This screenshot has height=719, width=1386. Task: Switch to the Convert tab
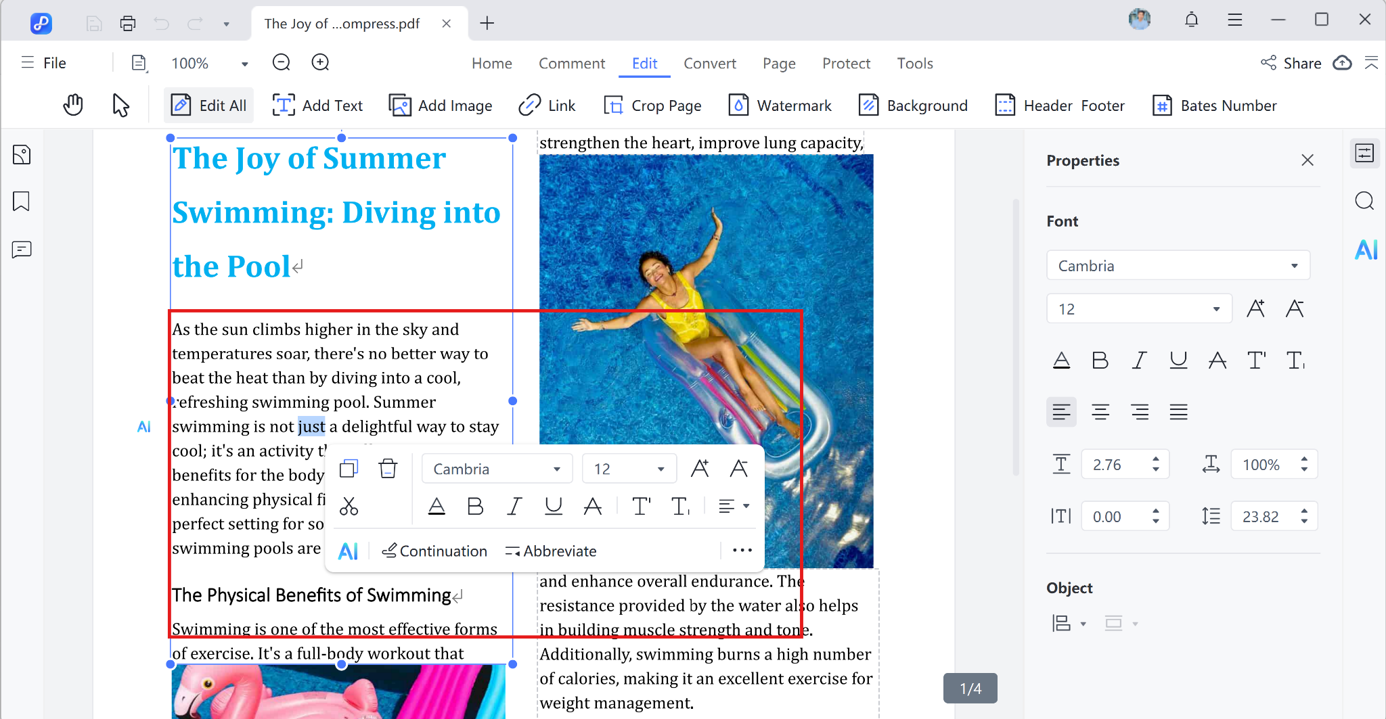point(709,63)
